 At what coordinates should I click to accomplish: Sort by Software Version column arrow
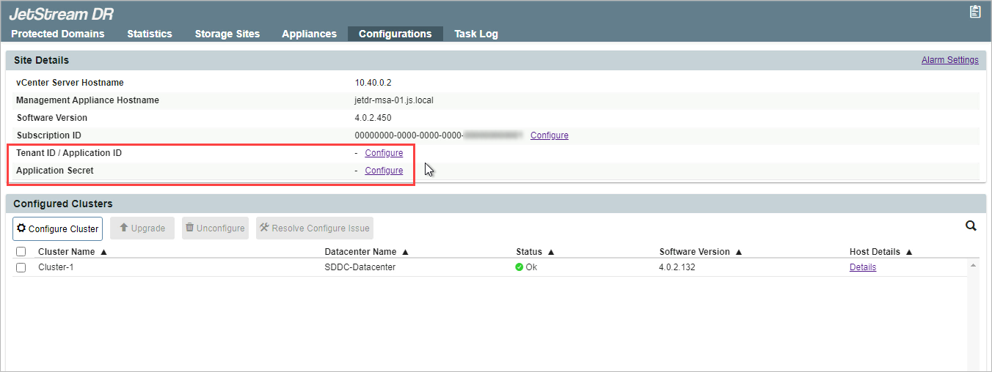click(x=739, y=252)
